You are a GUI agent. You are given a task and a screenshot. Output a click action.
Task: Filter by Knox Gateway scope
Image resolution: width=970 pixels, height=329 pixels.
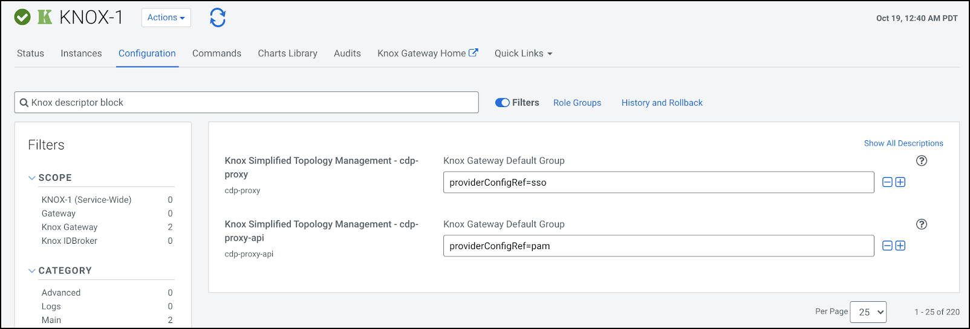pyautogui.click(x=70, y=227)
